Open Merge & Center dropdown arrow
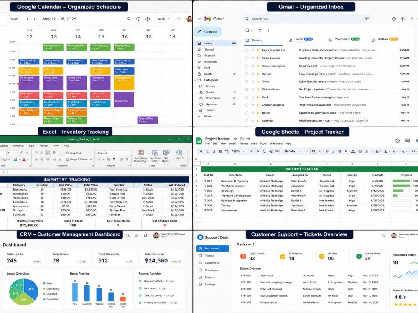 point(91,160)
